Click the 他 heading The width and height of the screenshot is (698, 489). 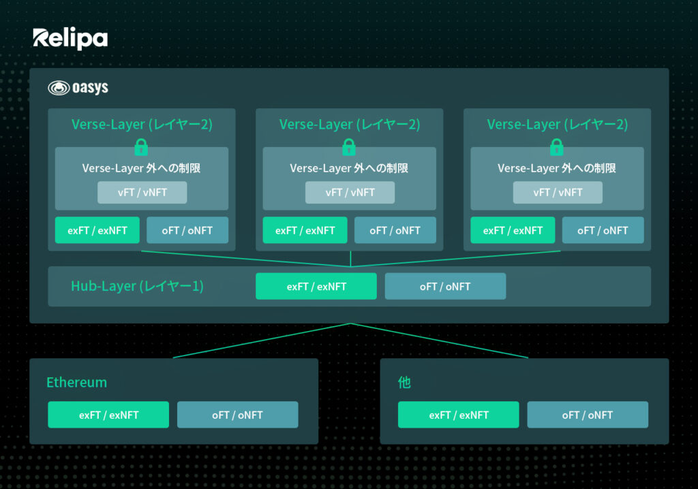[404, 382]
